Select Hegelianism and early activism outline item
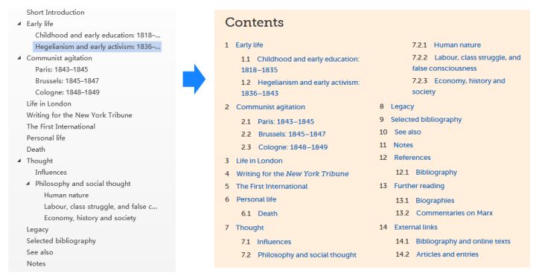Image resolution: width=536 pixels, height=273 pixels. 98,46
